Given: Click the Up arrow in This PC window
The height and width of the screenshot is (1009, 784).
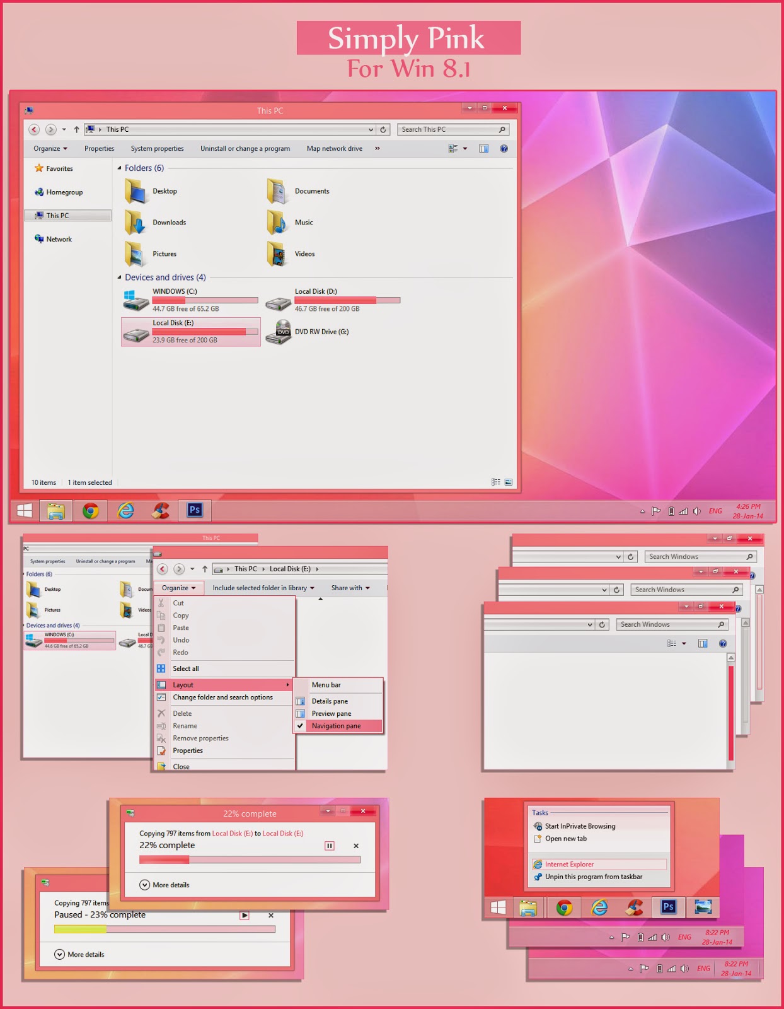Looking at the screenshot, I should click(x=76, y=129).
